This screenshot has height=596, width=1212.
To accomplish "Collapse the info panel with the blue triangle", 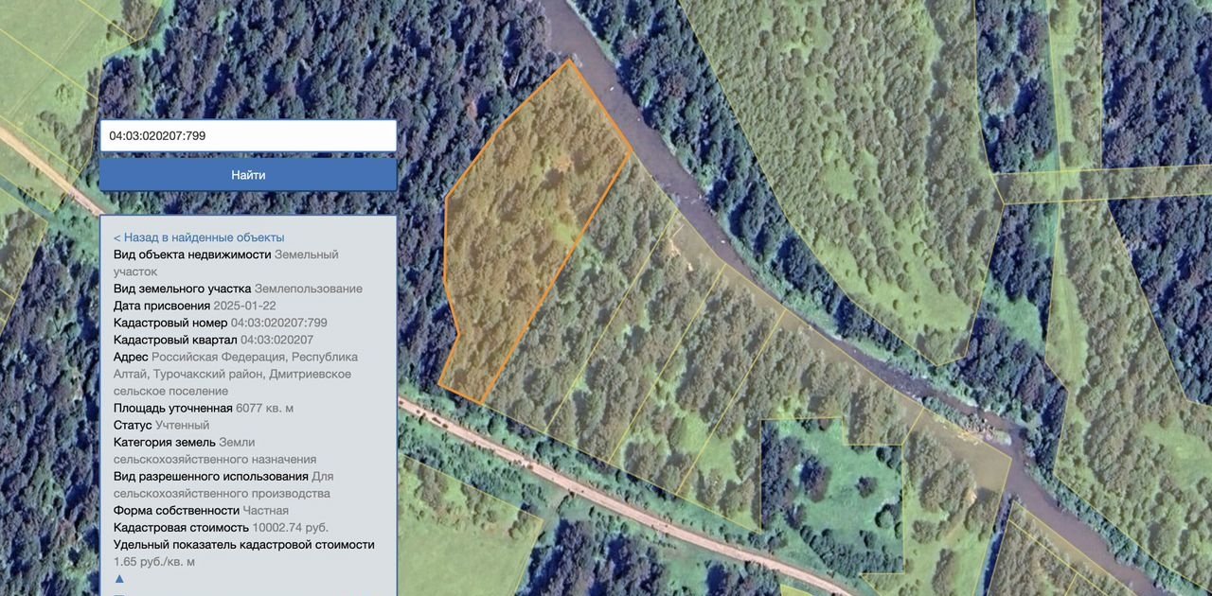I will point(119,578).
